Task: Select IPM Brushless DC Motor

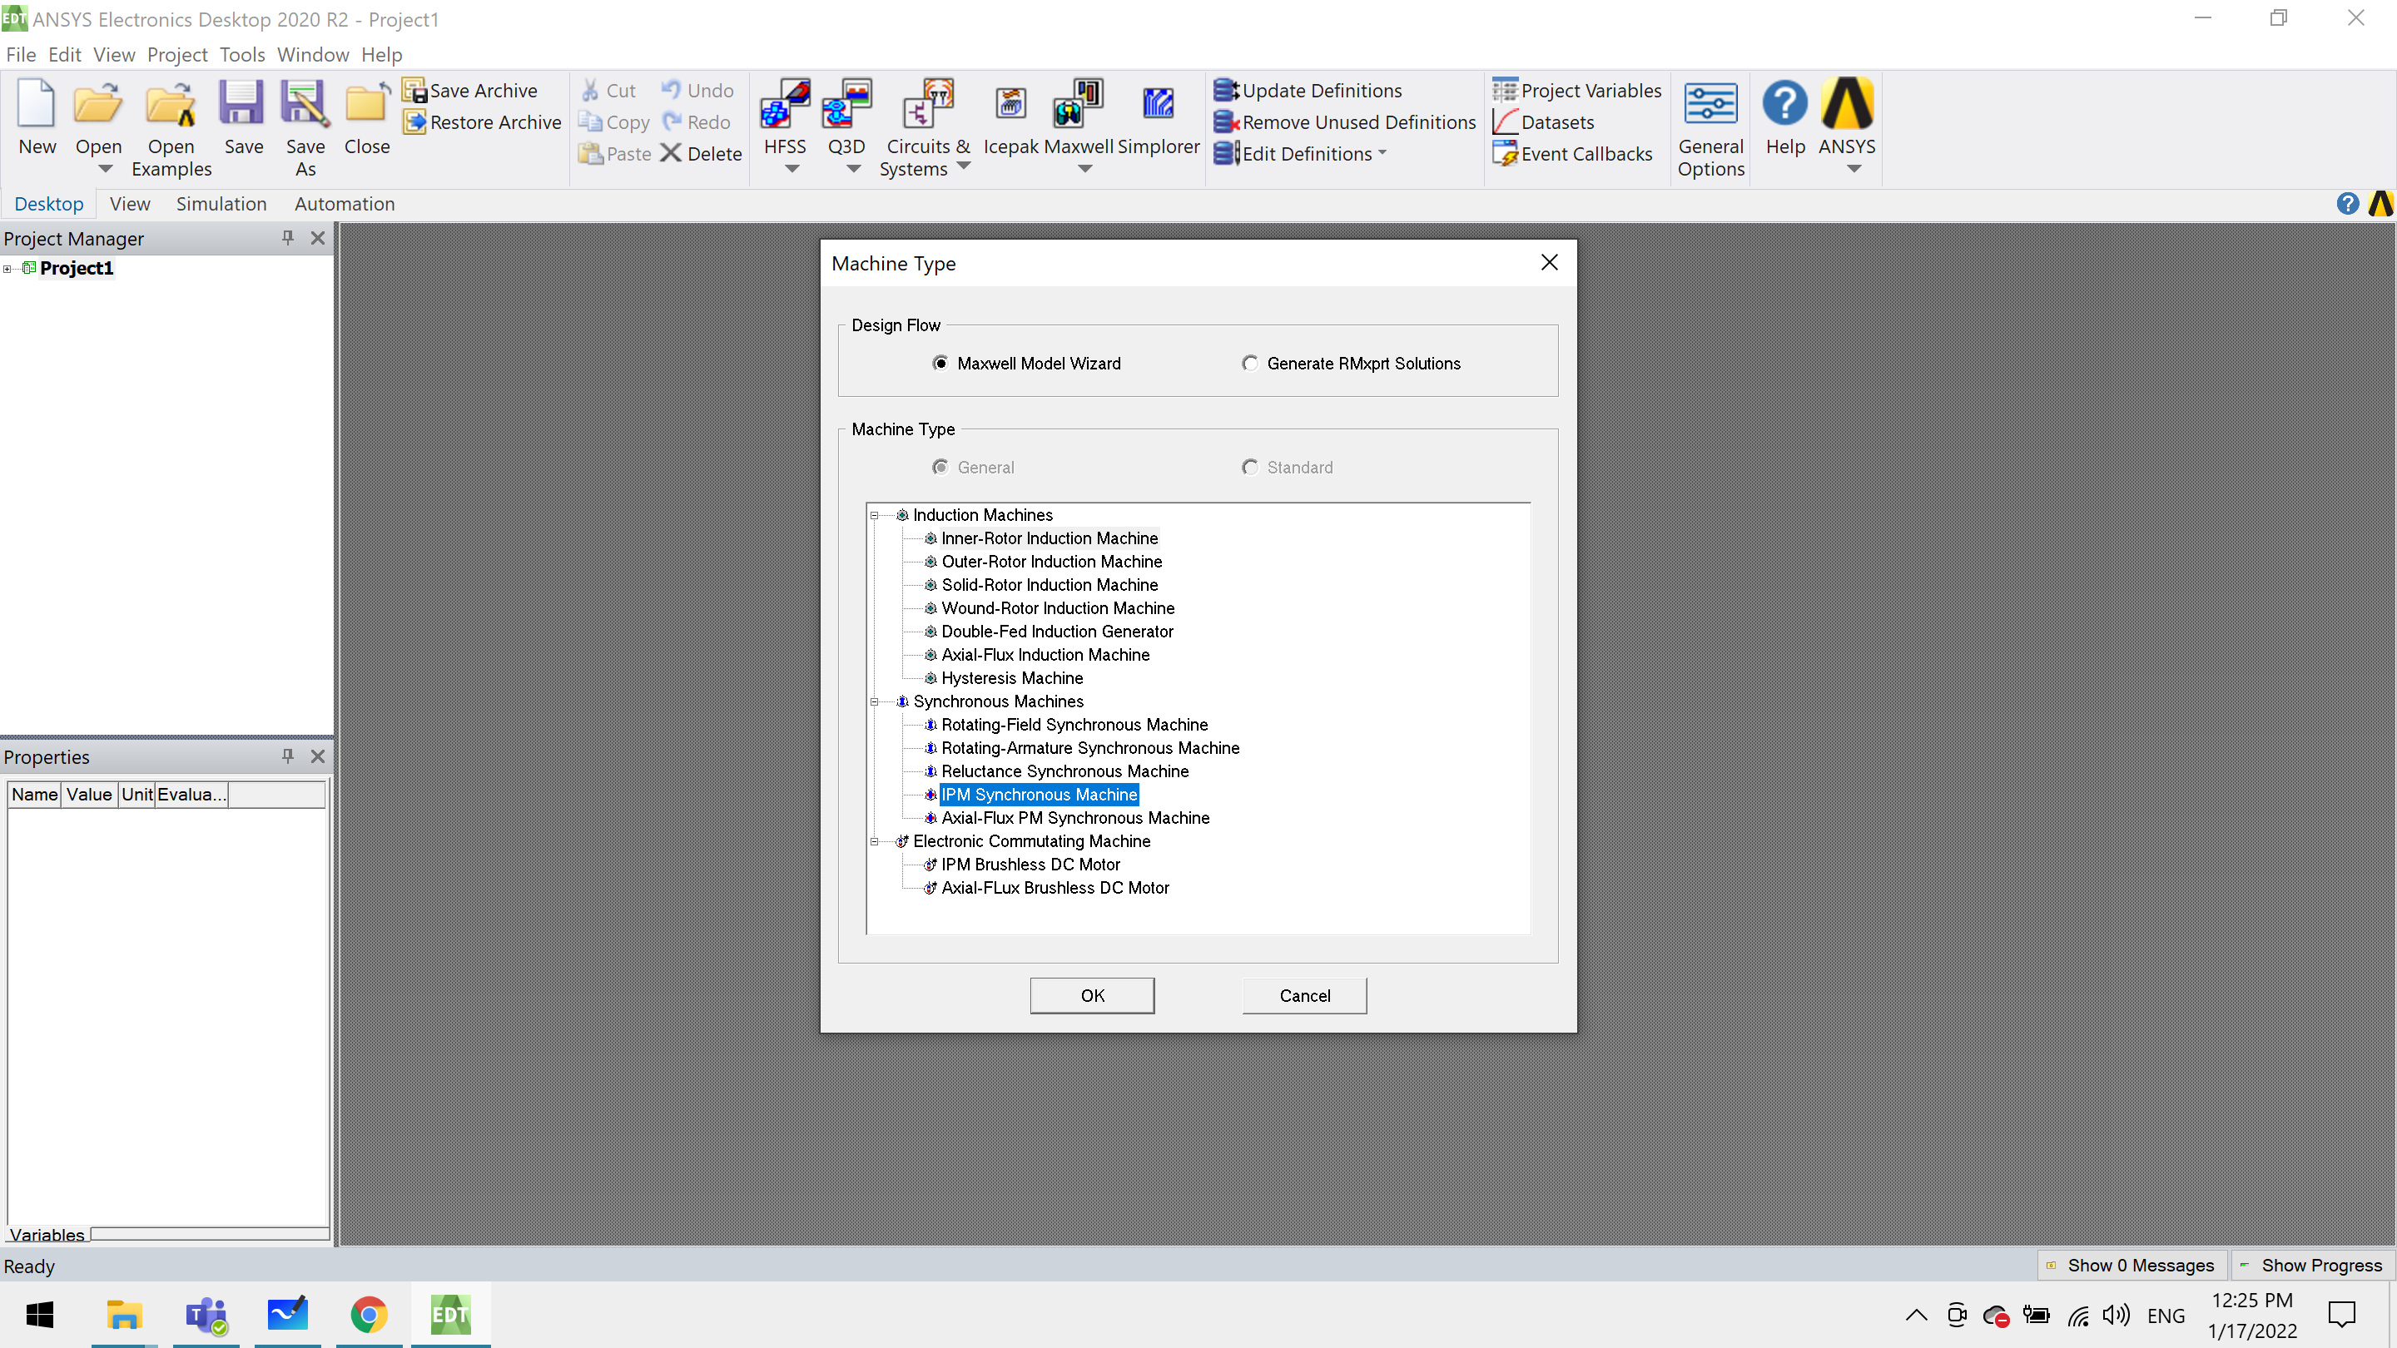Action: [1030, 865]
